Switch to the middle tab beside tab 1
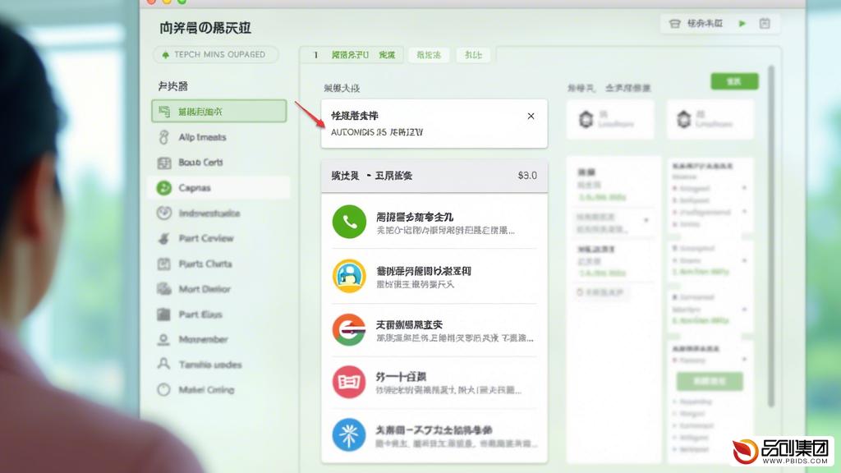This screenshot has width=841, height=473. coord(429,55)
